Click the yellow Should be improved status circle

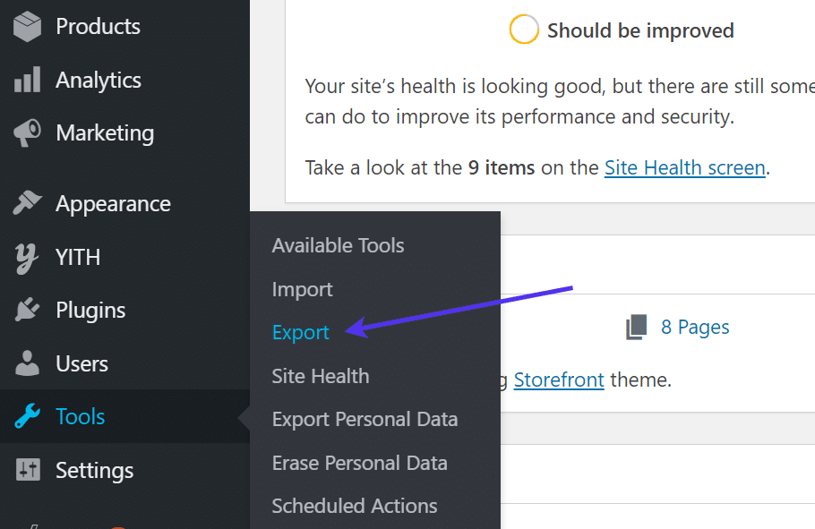[x=524, y=29]
